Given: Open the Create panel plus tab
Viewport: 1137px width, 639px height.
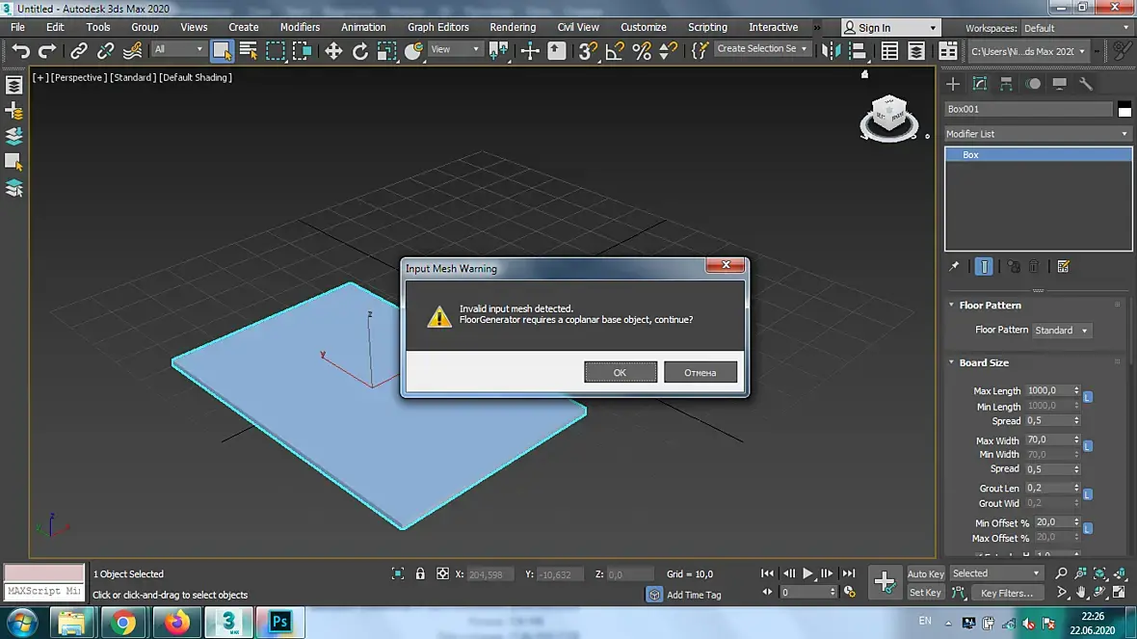Looking at the screenshot, I should 953,84.
